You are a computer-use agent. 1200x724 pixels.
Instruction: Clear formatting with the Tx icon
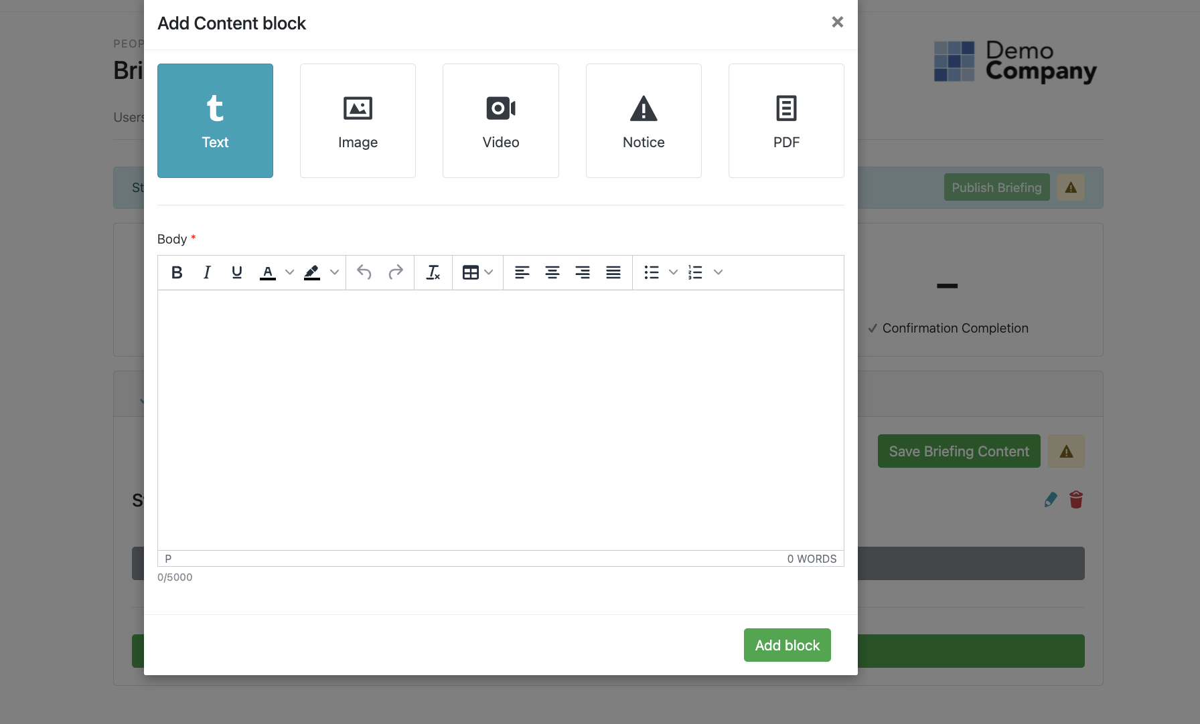tap(433, 272)
